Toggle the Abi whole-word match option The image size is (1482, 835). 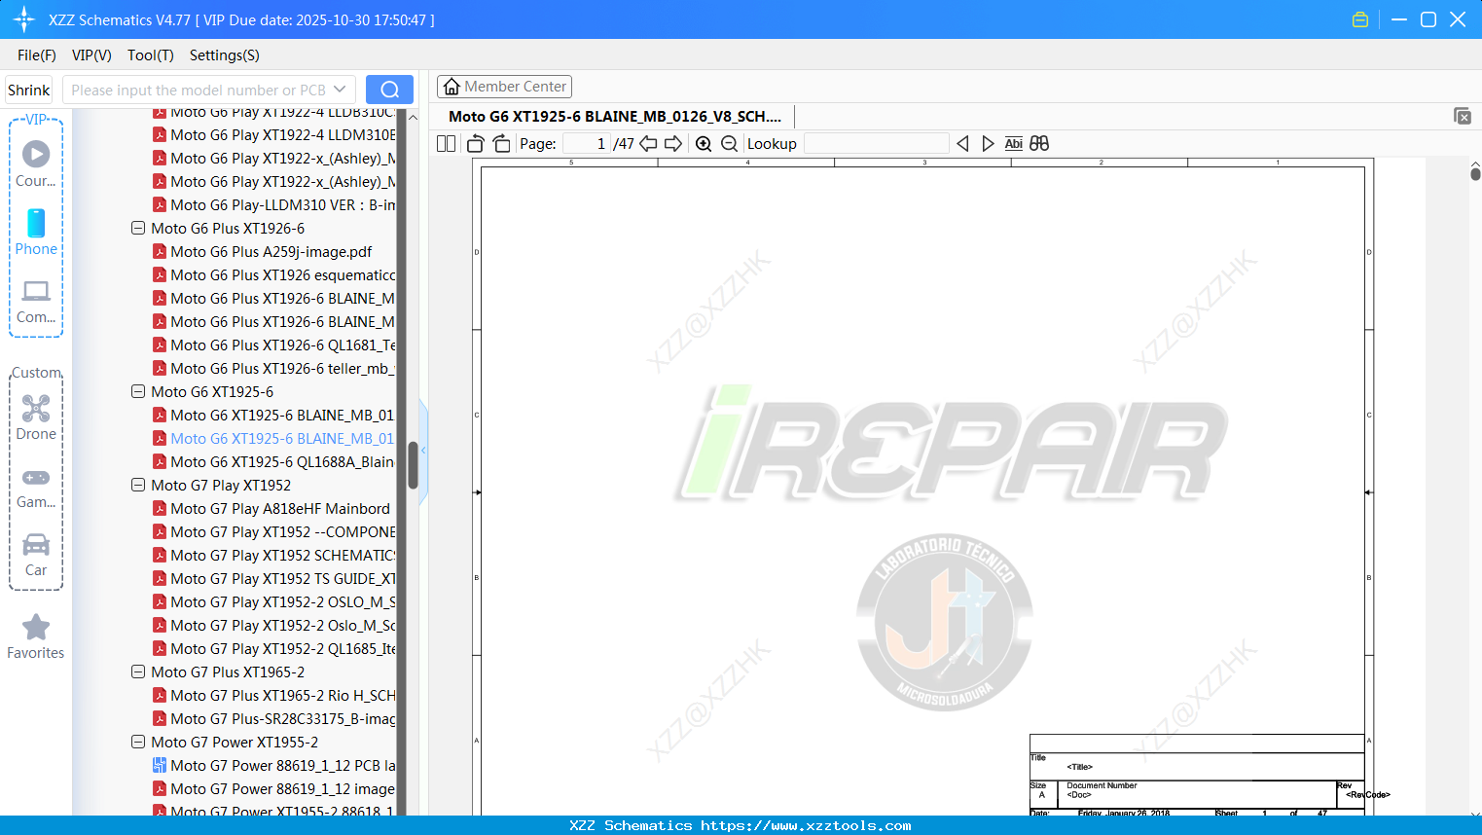click(1014, 144)
